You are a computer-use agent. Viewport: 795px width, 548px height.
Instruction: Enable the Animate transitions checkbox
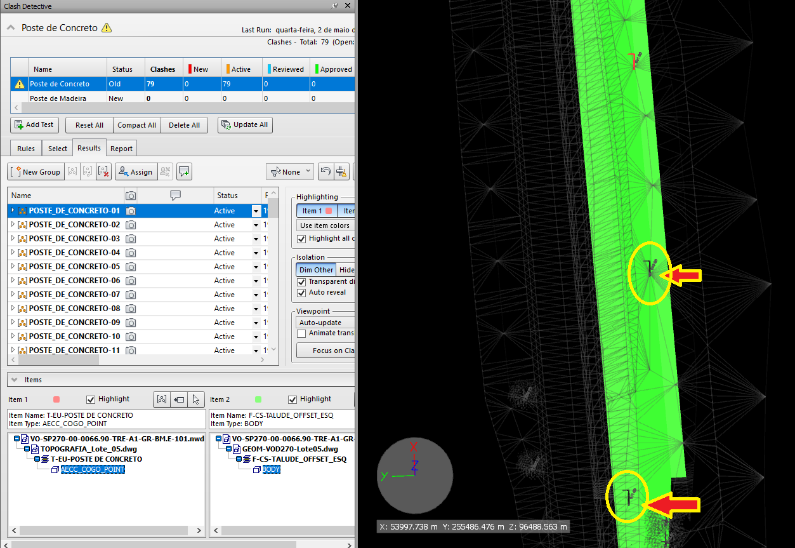point(302,333)
